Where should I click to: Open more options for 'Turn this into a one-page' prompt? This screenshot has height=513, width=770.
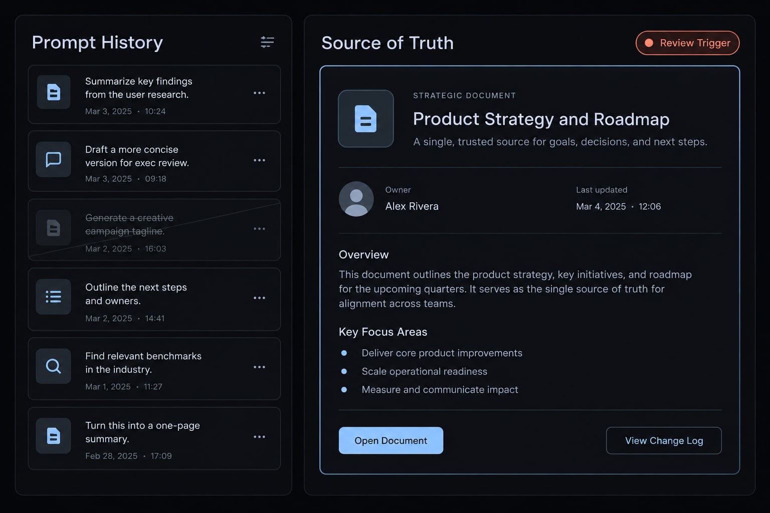pyautogui.click(x=259, y=437)
